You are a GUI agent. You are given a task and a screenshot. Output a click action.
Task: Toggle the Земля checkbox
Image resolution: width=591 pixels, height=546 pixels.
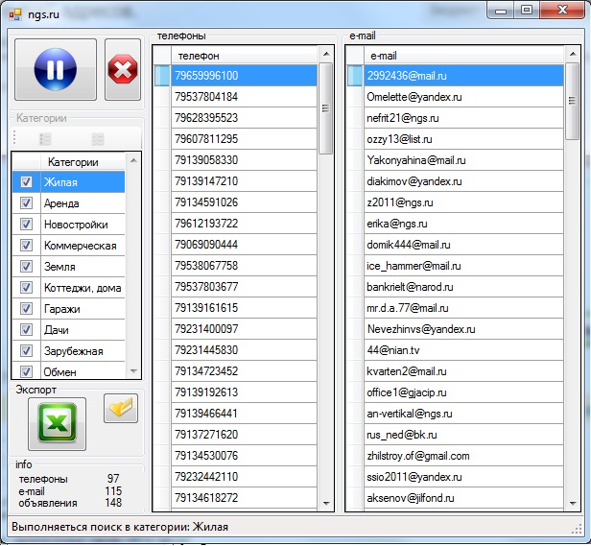pos(26,267)
